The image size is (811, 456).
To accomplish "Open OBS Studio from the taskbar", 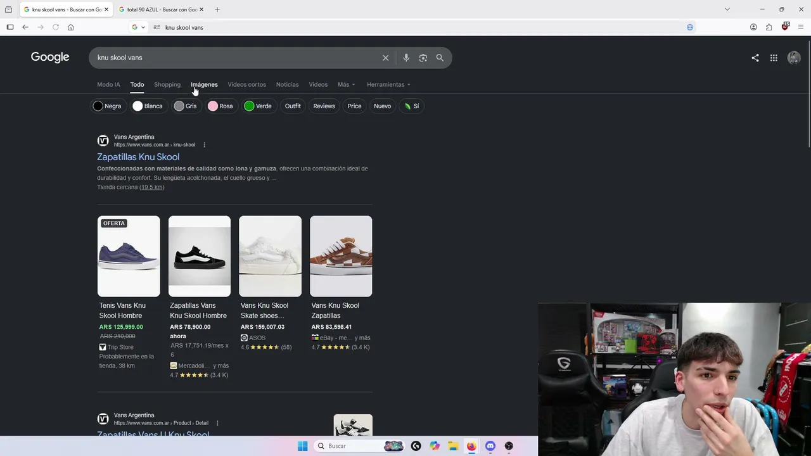I will 509,446.
